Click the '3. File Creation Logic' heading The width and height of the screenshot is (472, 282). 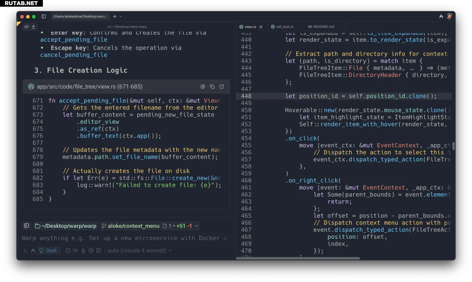81,70
